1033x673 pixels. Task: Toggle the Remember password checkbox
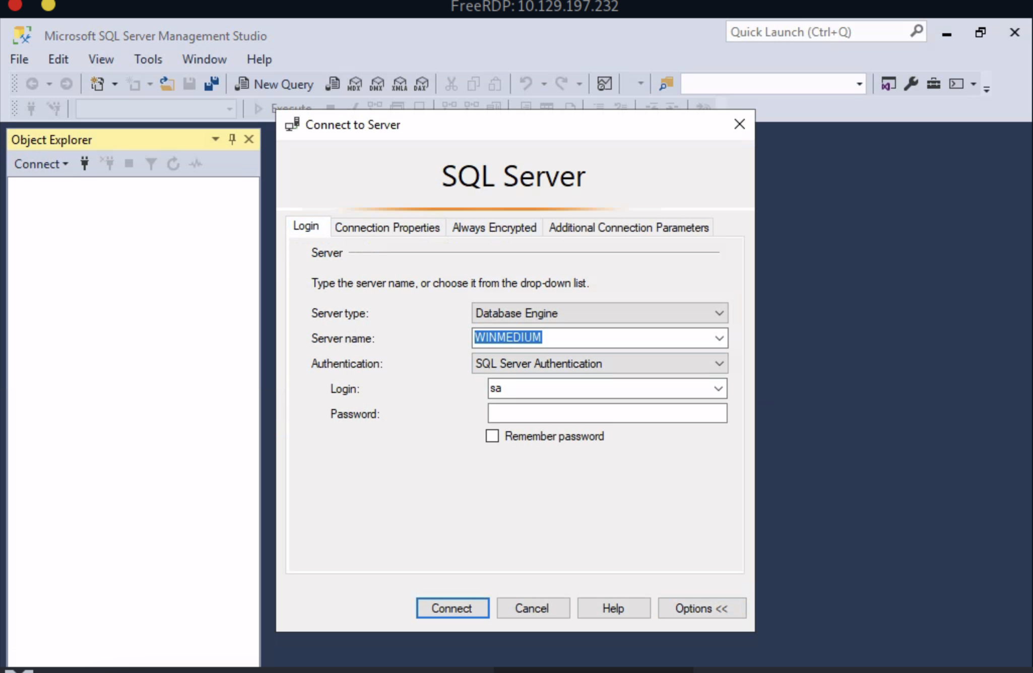pyautogui.click(x=492, y=436)
